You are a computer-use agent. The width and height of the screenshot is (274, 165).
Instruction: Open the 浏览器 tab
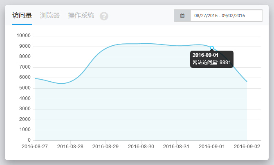pos(50,16)
